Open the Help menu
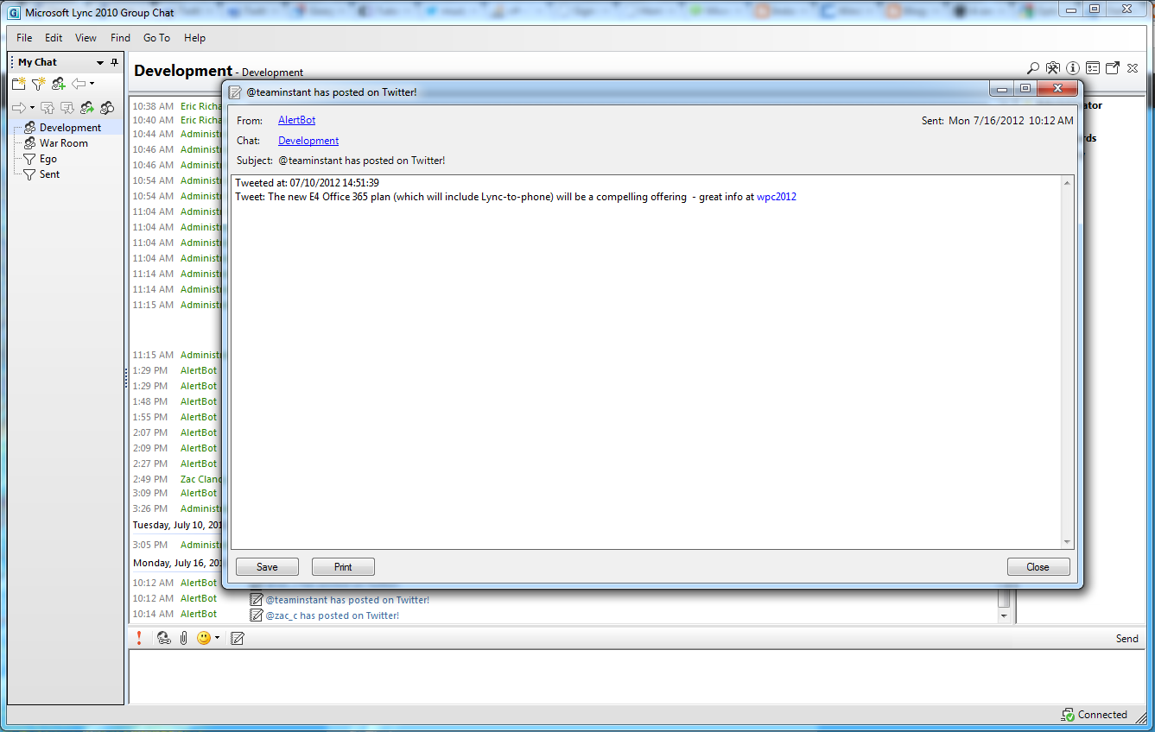The width and height of the screenshot is (1155, 732). tap(194, 38)
